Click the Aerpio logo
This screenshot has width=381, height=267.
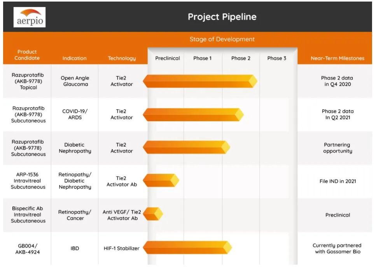[29, 17]
